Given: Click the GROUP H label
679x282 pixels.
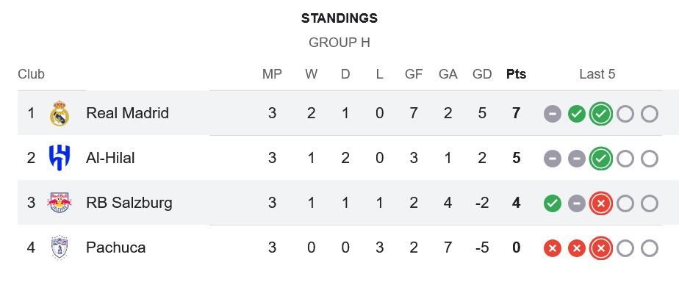Looking at the screenshot, I should [x=339, y=43].
